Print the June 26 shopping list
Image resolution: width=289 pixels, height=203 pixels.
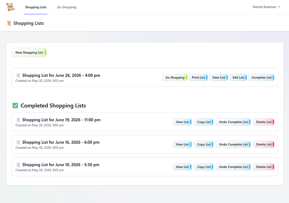(x=198, y=78)
